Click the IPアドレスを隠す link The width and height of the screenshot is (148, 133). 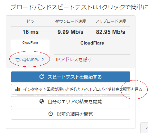(x=74, y=60)
